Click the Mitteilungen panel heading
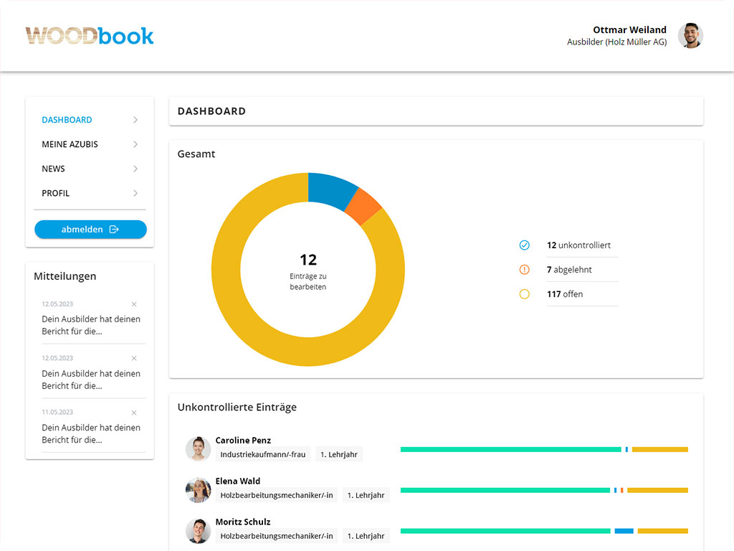 65,276
